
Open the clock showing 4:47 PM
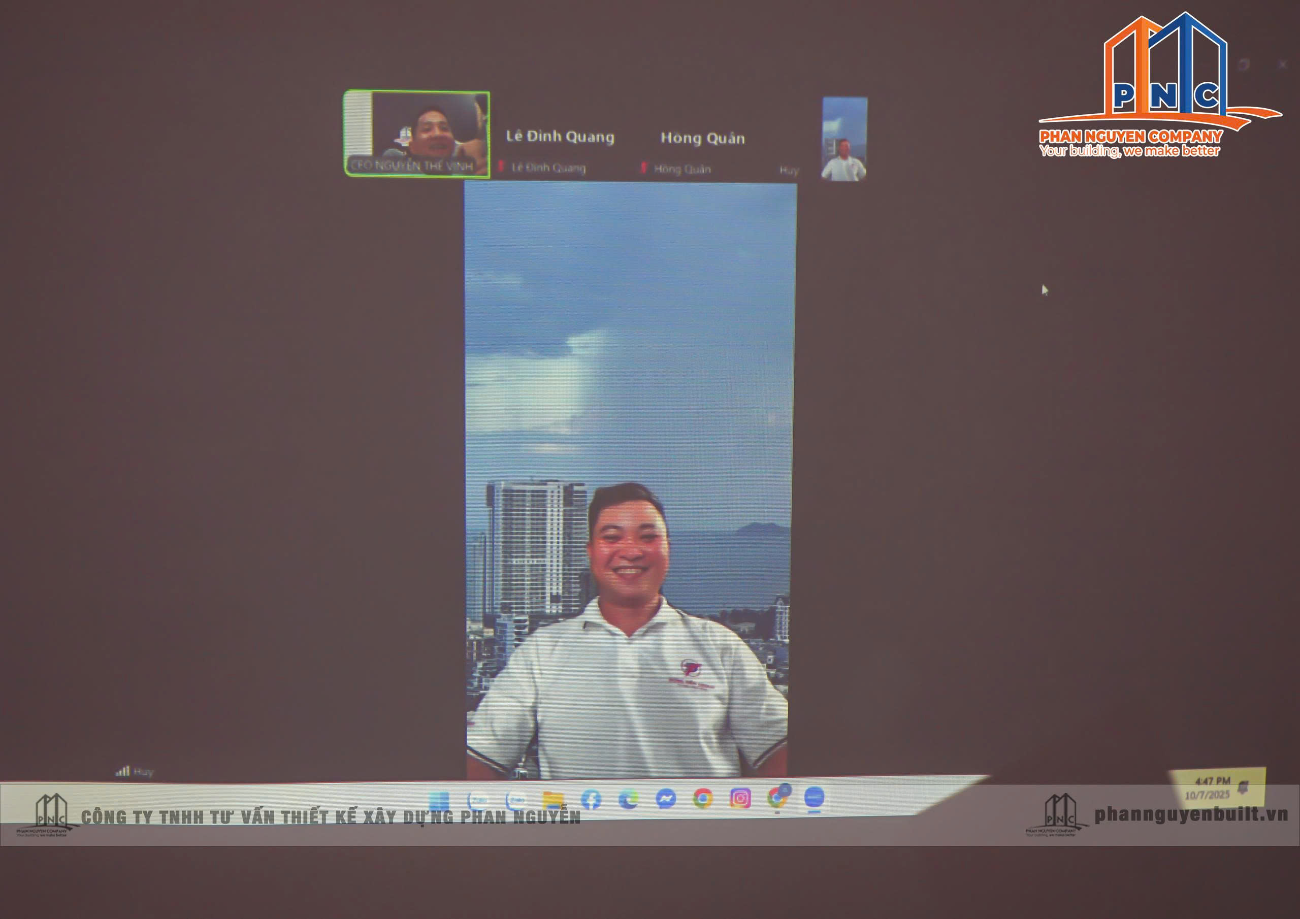tap(1212, 787)
